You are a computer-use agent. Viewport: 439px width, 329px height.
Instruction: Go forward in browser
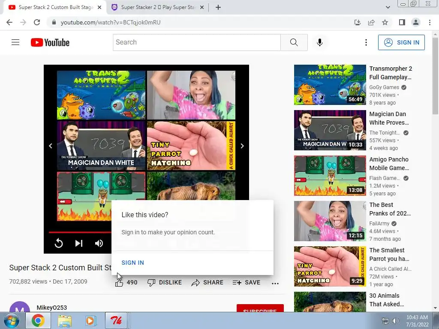23,22
